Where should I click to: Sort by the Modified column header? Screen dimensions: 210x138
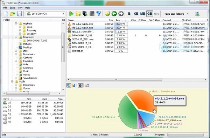coord(186,20)
